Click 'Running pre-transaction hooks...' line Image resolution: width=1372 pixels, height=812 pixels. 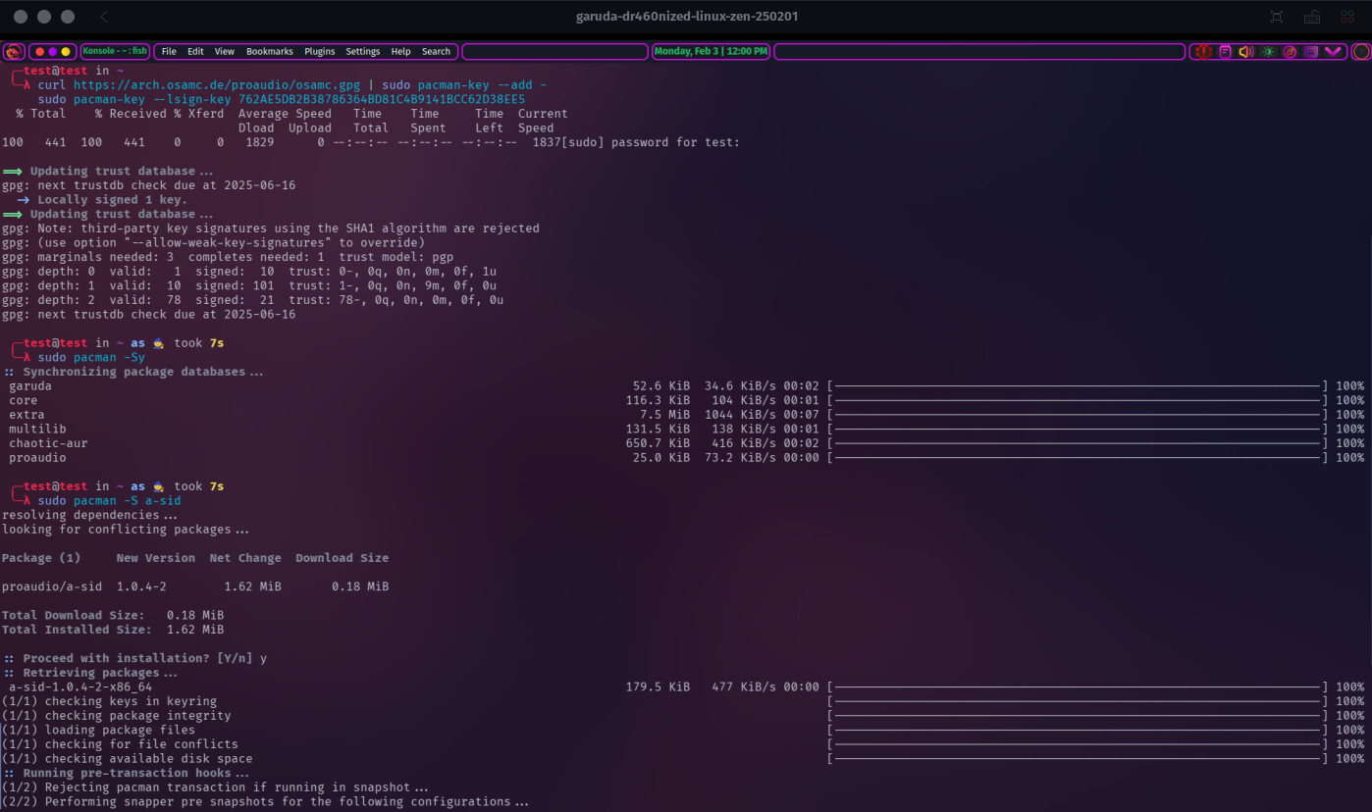[x=127, y=773]
